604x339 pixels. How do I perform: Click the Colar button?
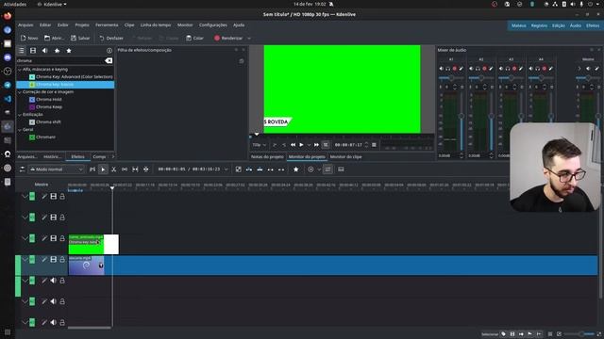pos(195,38)
